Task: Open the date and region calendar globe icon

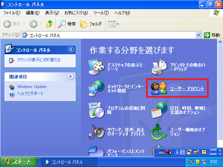Action: (159, 110)
